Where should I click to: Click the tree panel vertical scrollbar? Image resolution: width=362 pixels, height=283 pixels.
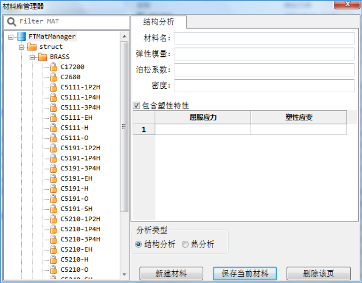pyautogui.click(x=124, y=127)
